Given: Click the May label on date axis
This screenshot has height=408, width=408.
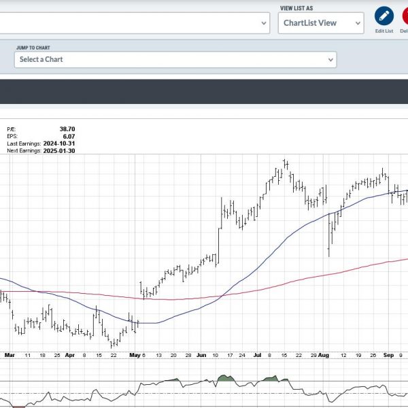Looking at the screenshot, I should pos(135,355).
